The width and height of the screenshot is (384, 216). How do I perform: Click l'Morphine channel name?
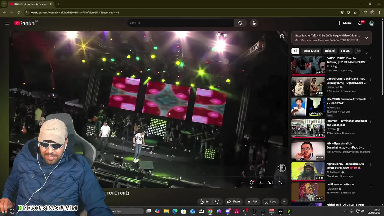click(332, 189)
